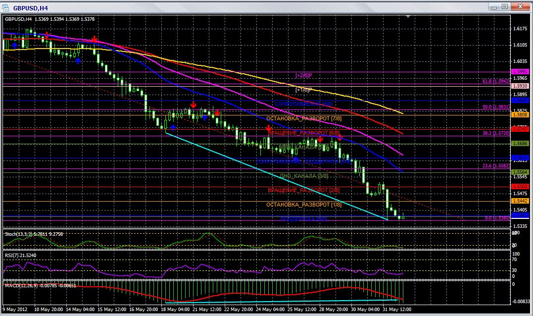Click the red down arrow near 15 May 12:00

point(94,40)
